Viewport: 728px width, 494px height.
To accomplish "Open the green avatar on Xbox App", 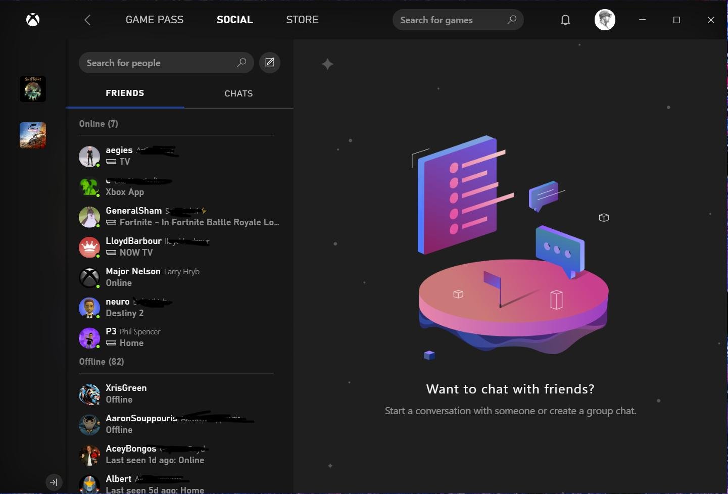I will click(x=89, y=187).
